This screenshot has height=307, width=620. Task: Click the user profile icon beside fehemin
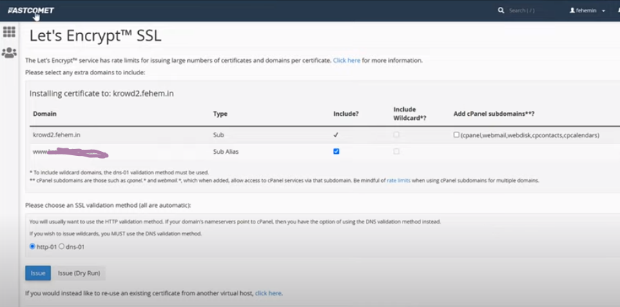click(x=572, y=11)
